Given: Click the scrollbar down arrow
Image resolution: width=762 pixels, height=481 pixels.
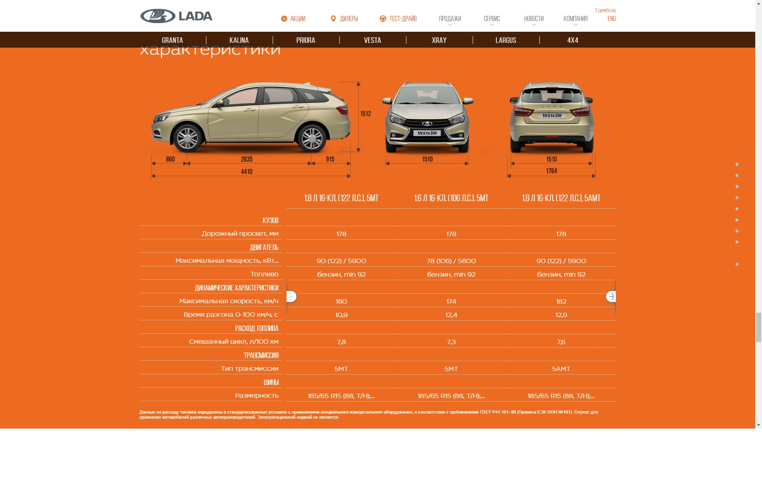Looking at the screenshot, I should [x=758, y=425].
